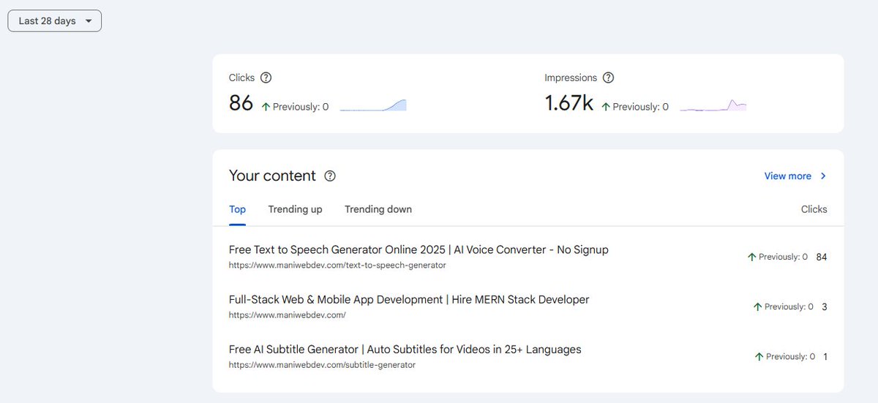The image size is (878, 403).
Task: Open the Last 28 days date dropdown
Action: [54, 21]
